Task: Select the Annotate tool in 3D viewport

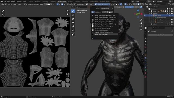Action: tap(73, 35)
